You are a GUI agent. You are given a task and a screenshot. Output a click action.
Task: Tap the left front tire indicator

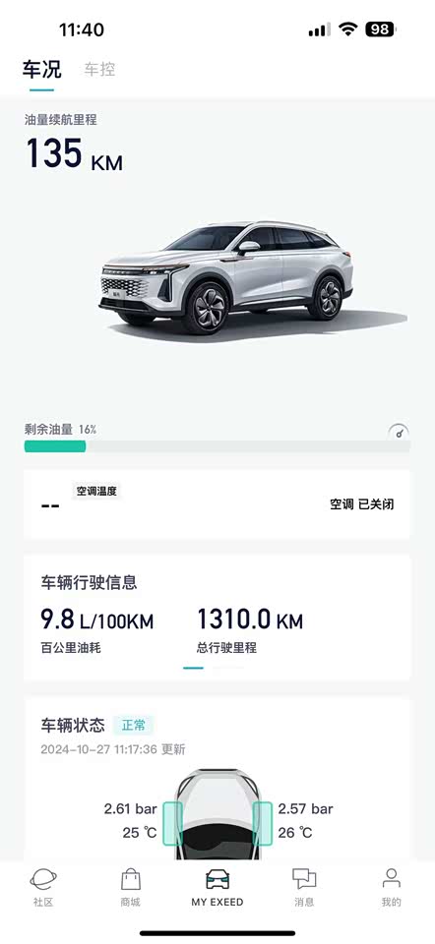point(173,823)
